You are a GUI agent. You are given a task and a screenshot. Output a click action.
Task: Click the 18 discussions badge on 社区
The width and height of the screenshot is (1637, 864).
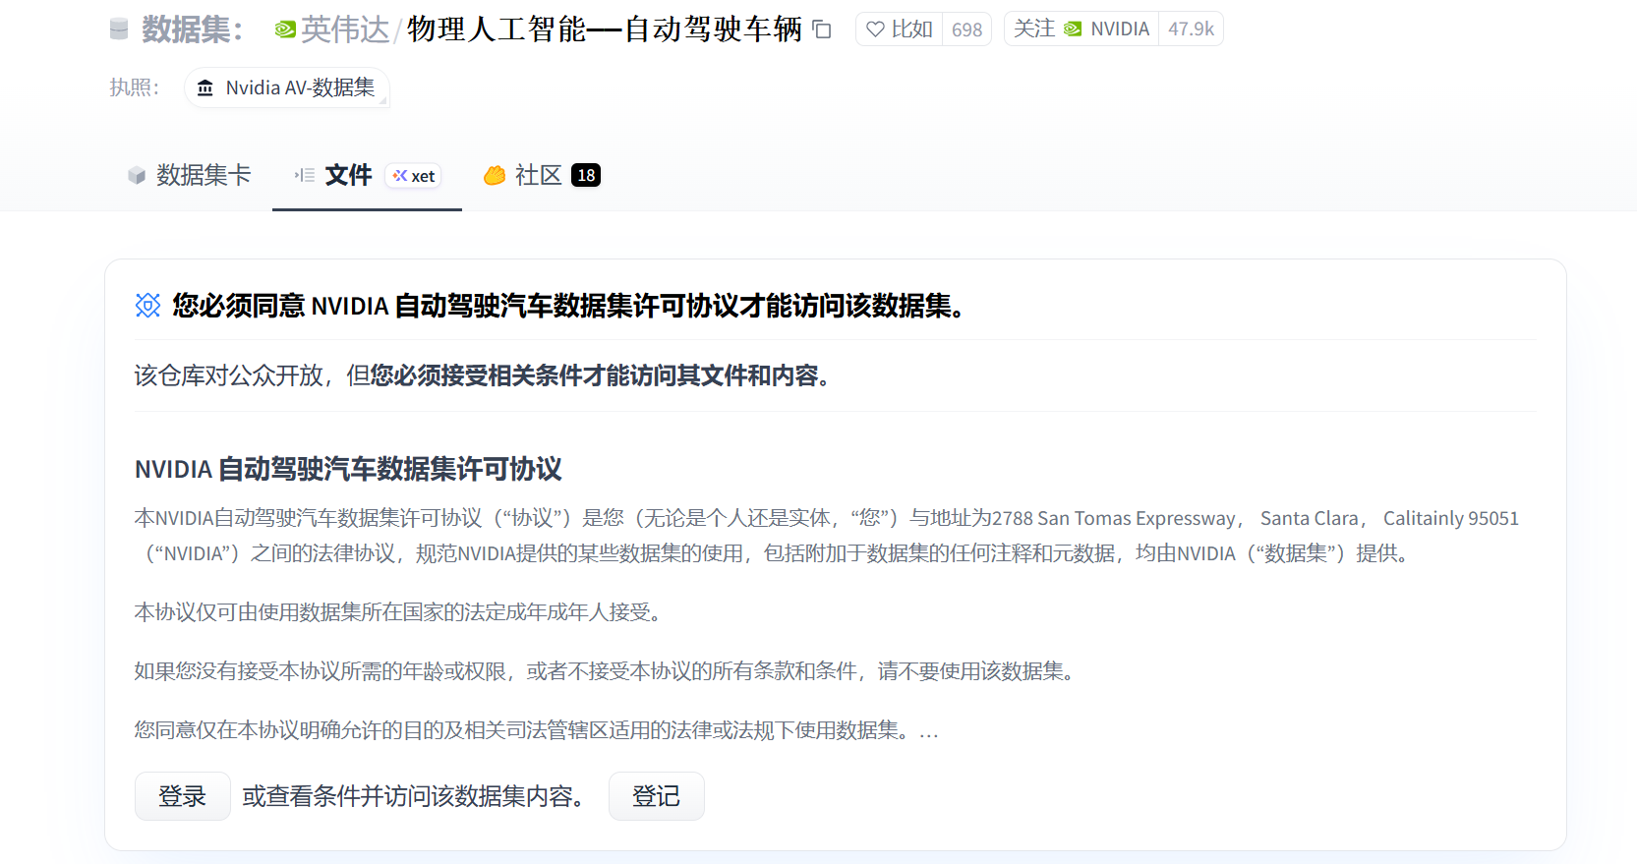point(586,175)
